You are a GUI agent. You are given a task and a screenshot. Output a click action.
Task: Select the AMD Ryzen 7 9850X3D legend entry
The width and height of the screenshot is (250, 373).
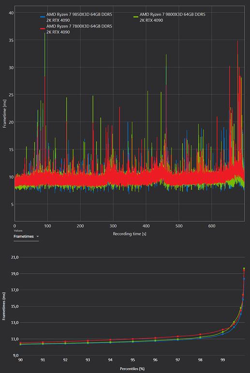coord(76,17)
